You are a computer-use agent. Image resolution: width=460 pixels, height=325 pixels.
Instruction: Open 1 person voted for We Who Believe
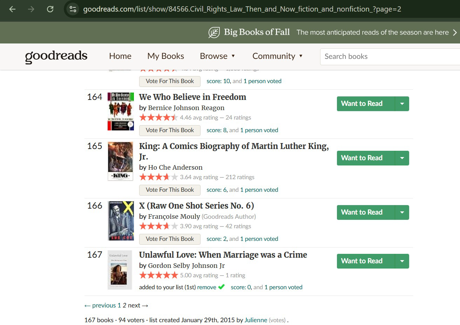[x=259, y=130]
